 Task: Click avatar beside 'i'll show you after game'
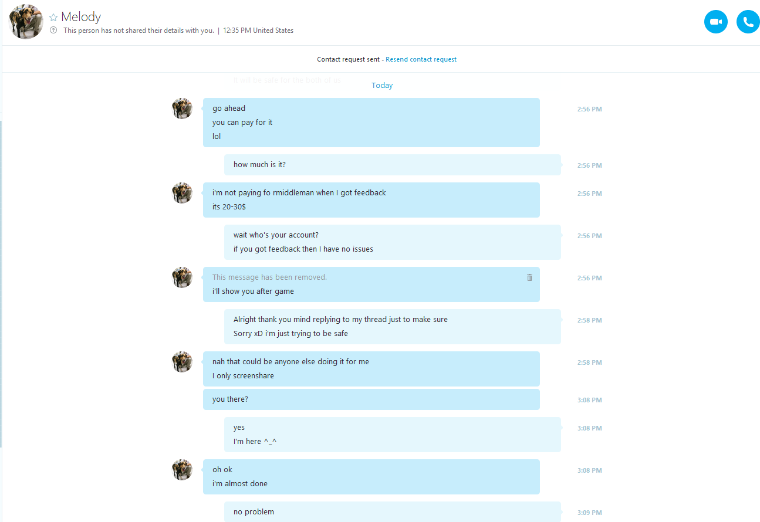[182, 277]
